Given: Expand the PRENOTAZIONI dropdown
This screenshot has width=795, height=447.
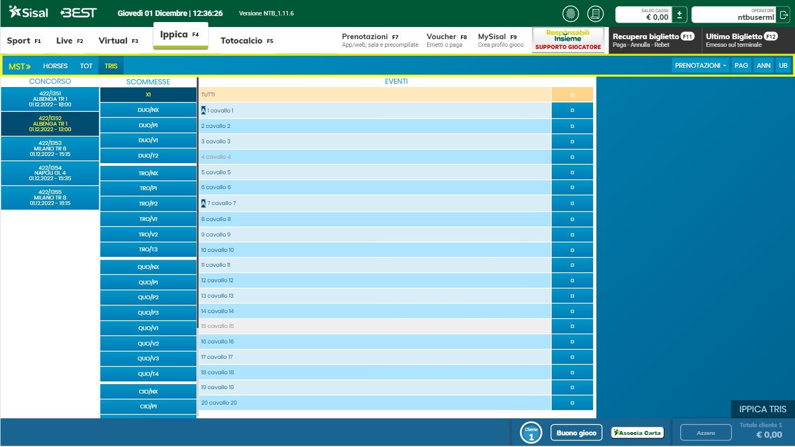Looking at the screenshot, I should click(701, 66).
